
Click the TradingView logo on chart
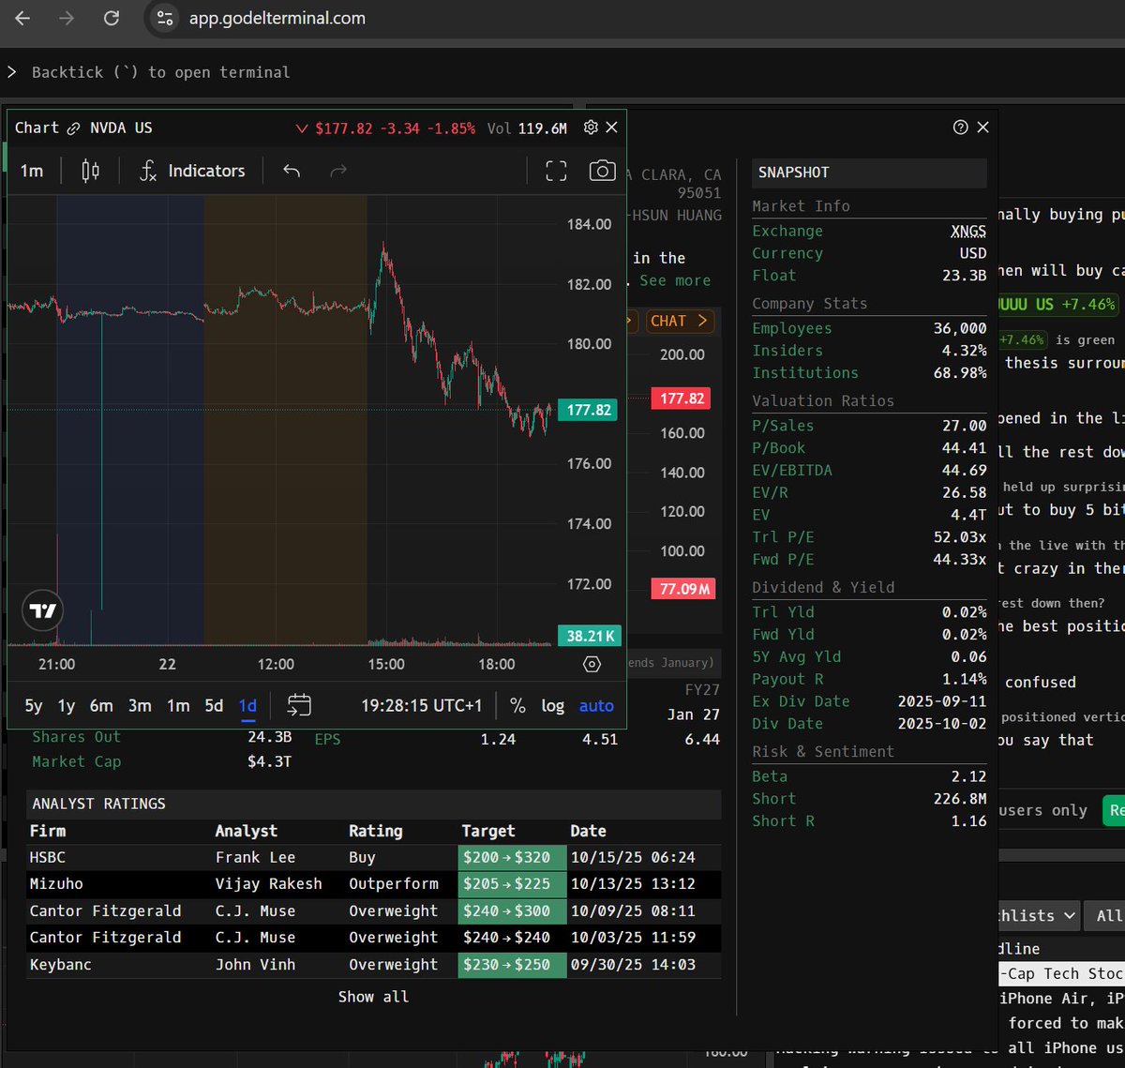pos(43,611)
